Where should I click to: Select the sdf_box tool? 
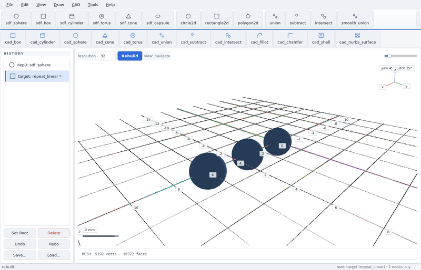43,19
